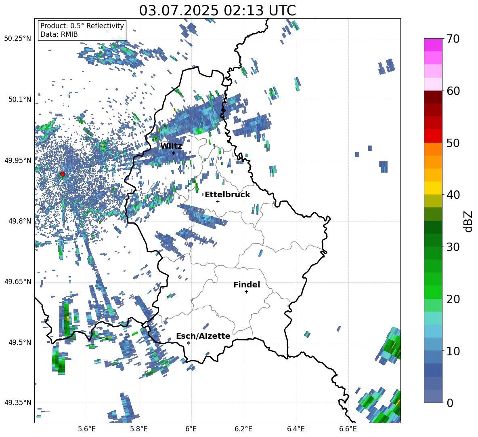Click the longitude label 6.4°E
This screenshot has width=478, height=437.
coord(296,429)
